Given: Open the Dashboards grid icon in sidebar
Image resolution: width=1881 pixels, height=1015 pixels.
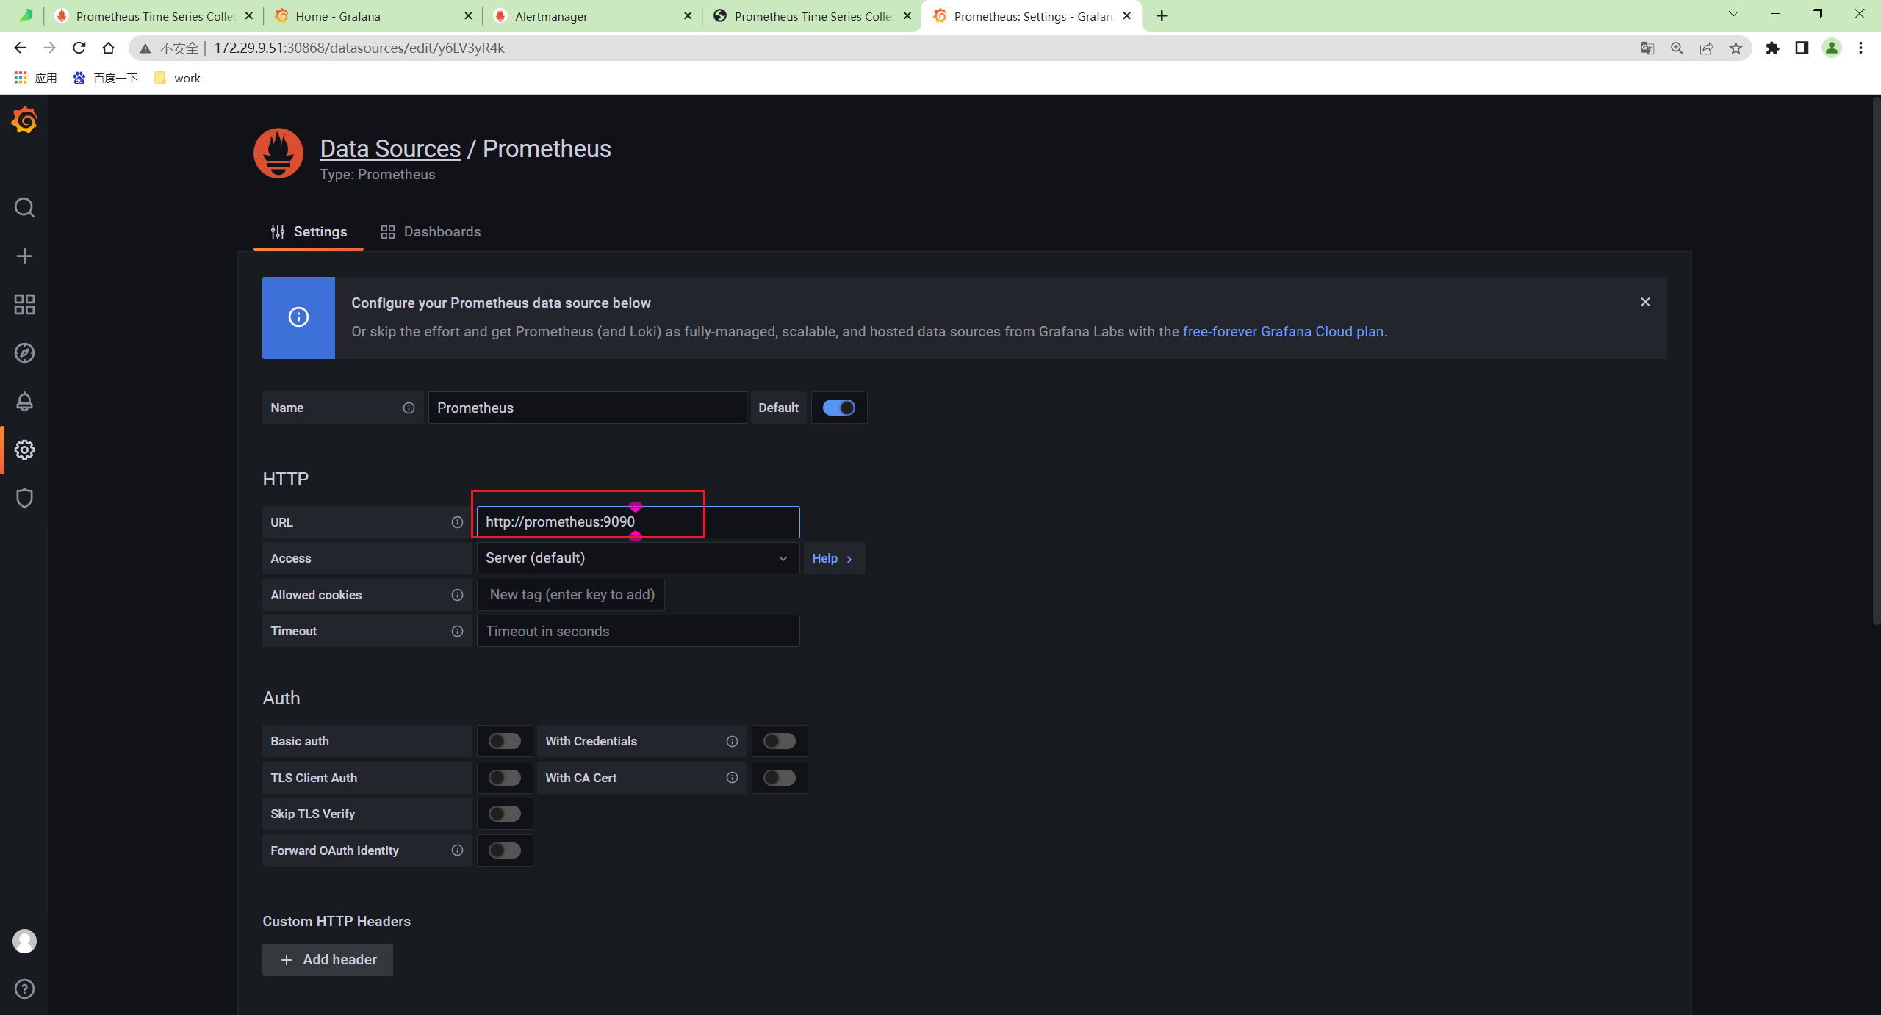Looking at the screenshot, I should tap(24, 305).
